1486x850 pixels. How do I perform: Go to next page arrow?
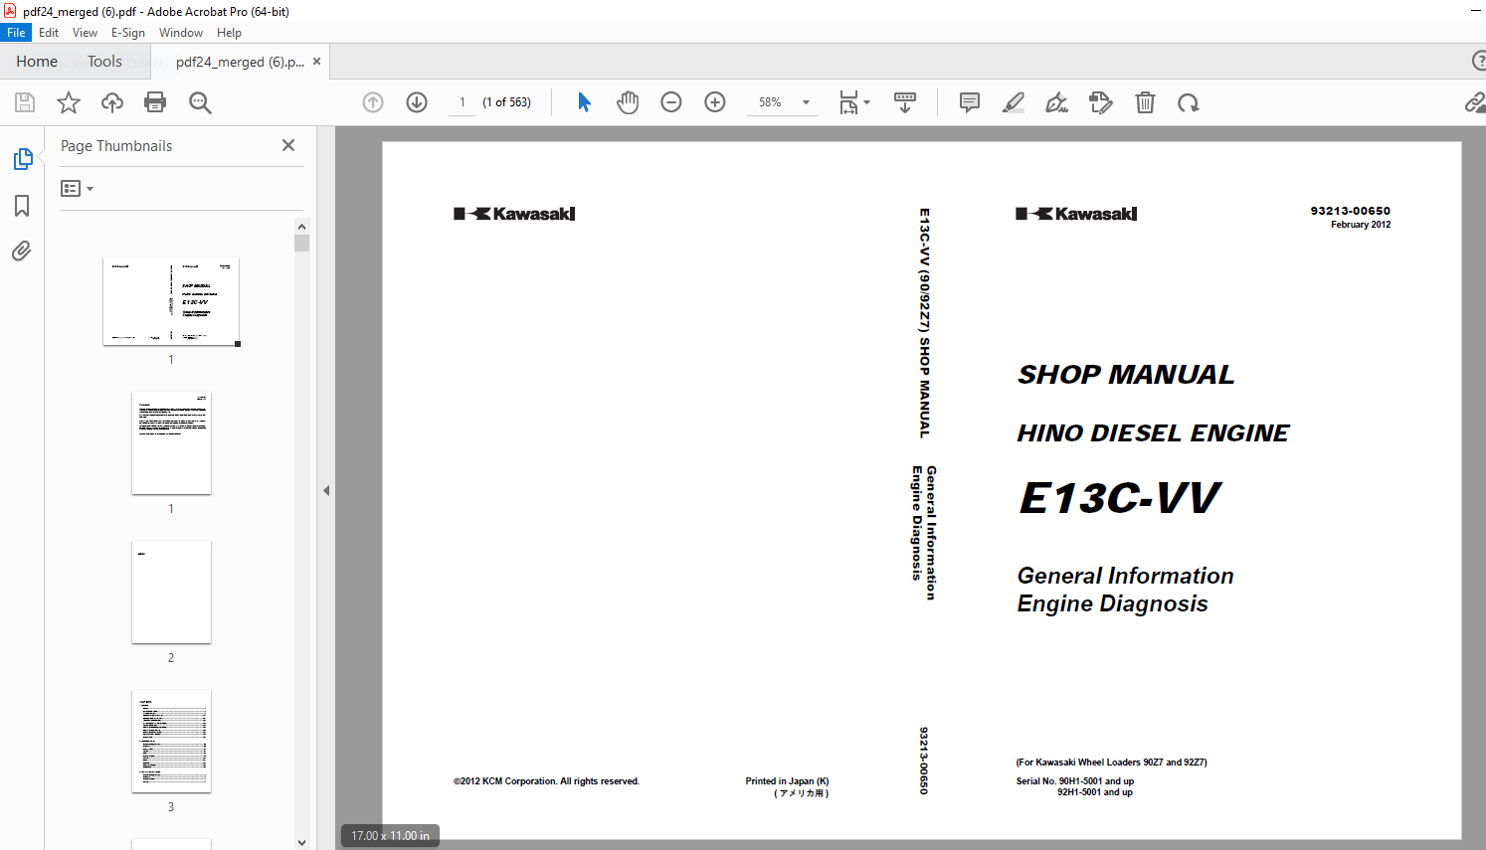coord(417,102)
